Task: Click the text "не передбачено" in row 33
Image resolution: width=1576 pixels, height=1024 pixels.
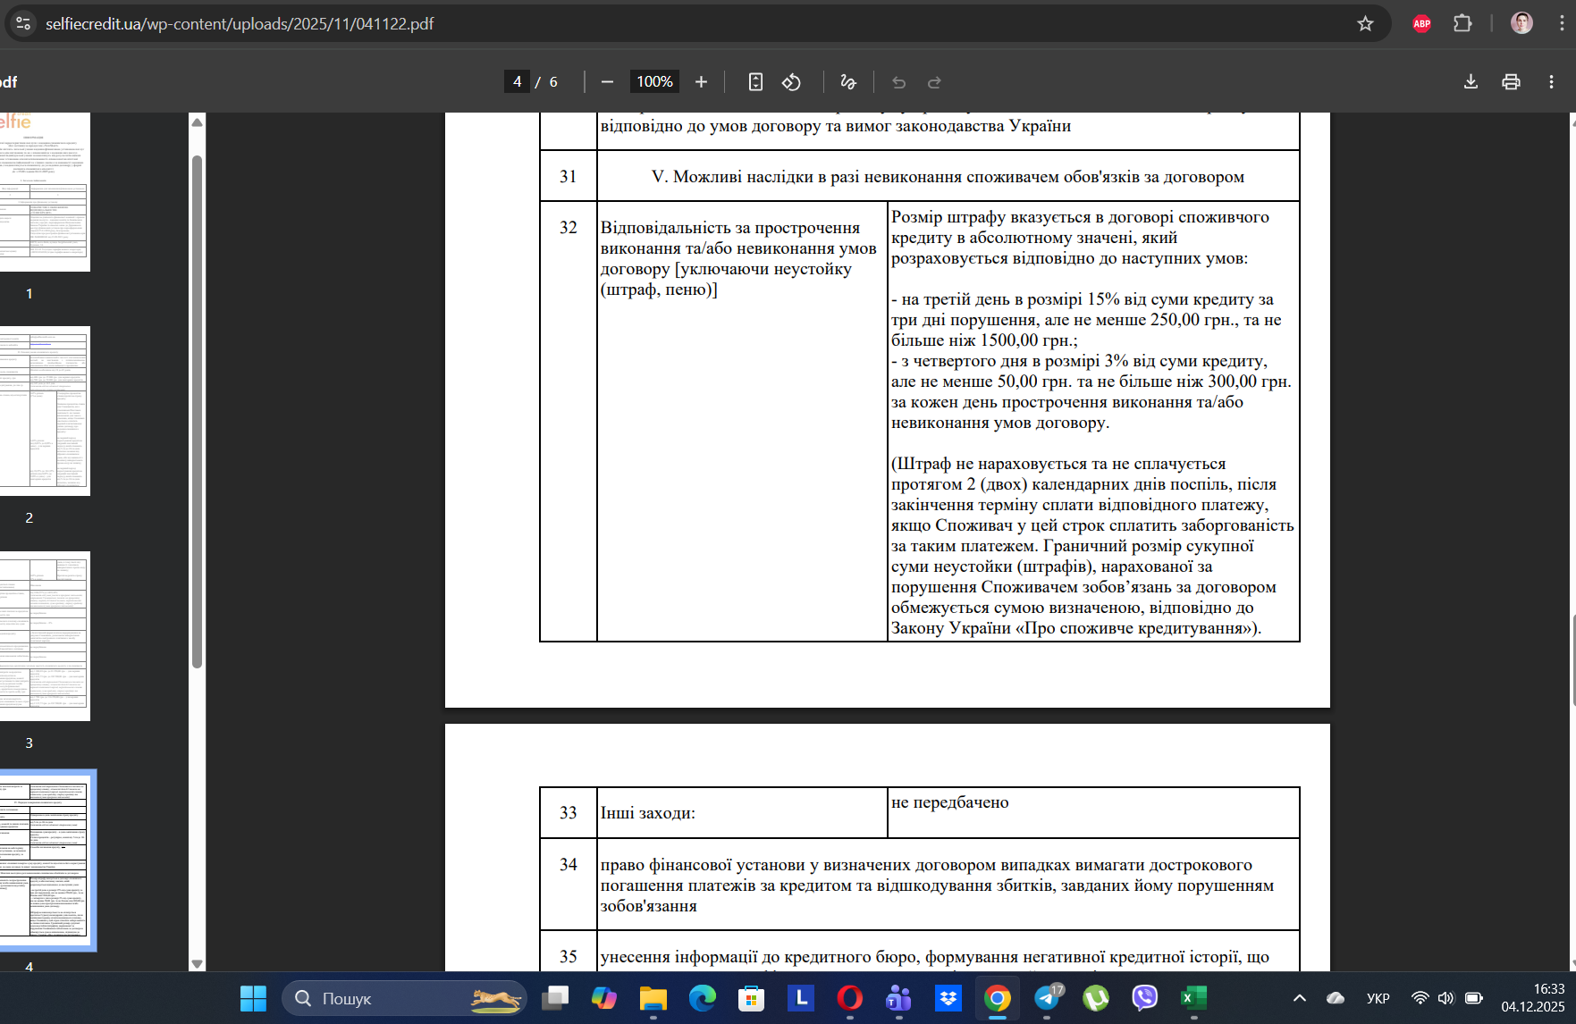Action: click(950, 802)
